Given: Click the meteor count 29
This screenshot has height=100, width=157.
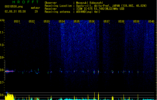Looking at the screenshot, I should (x=36, y=11).
